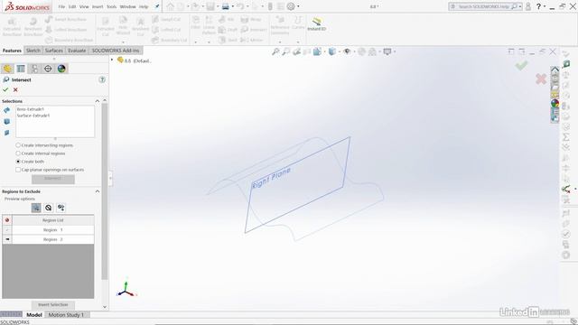Click the user login icon

[528, 6]
